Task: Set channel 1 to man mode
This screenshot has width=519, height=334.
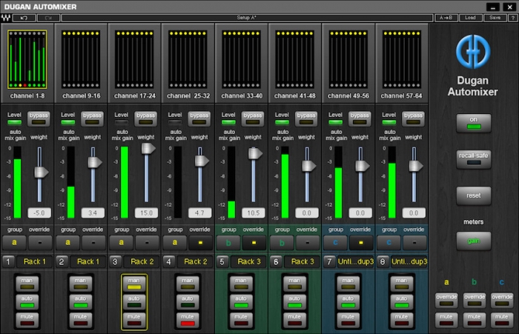Action: point(27,284)
